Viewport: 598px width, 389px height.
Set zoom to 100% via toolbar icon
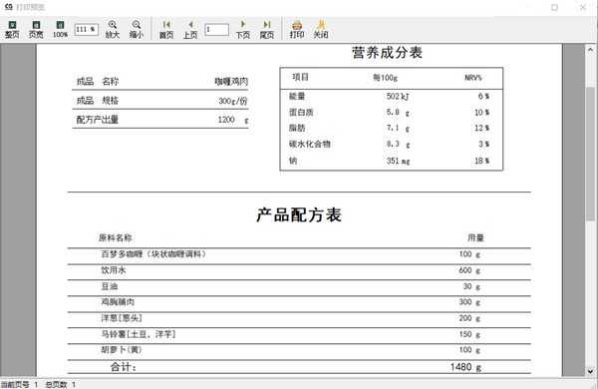60,29
